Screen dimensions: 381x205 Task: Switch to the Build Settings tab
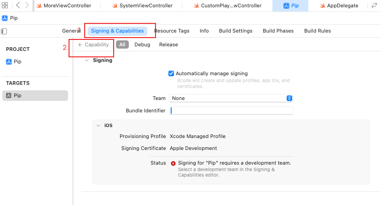point(236,31)
